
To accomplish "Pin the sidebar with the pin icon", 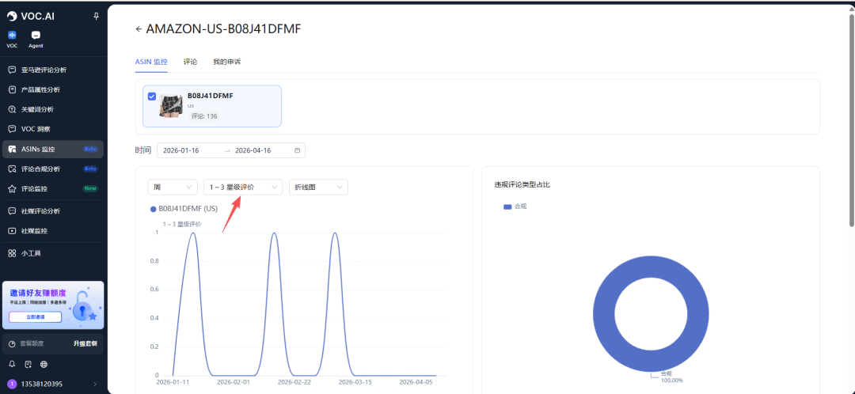I will [96, 16].
